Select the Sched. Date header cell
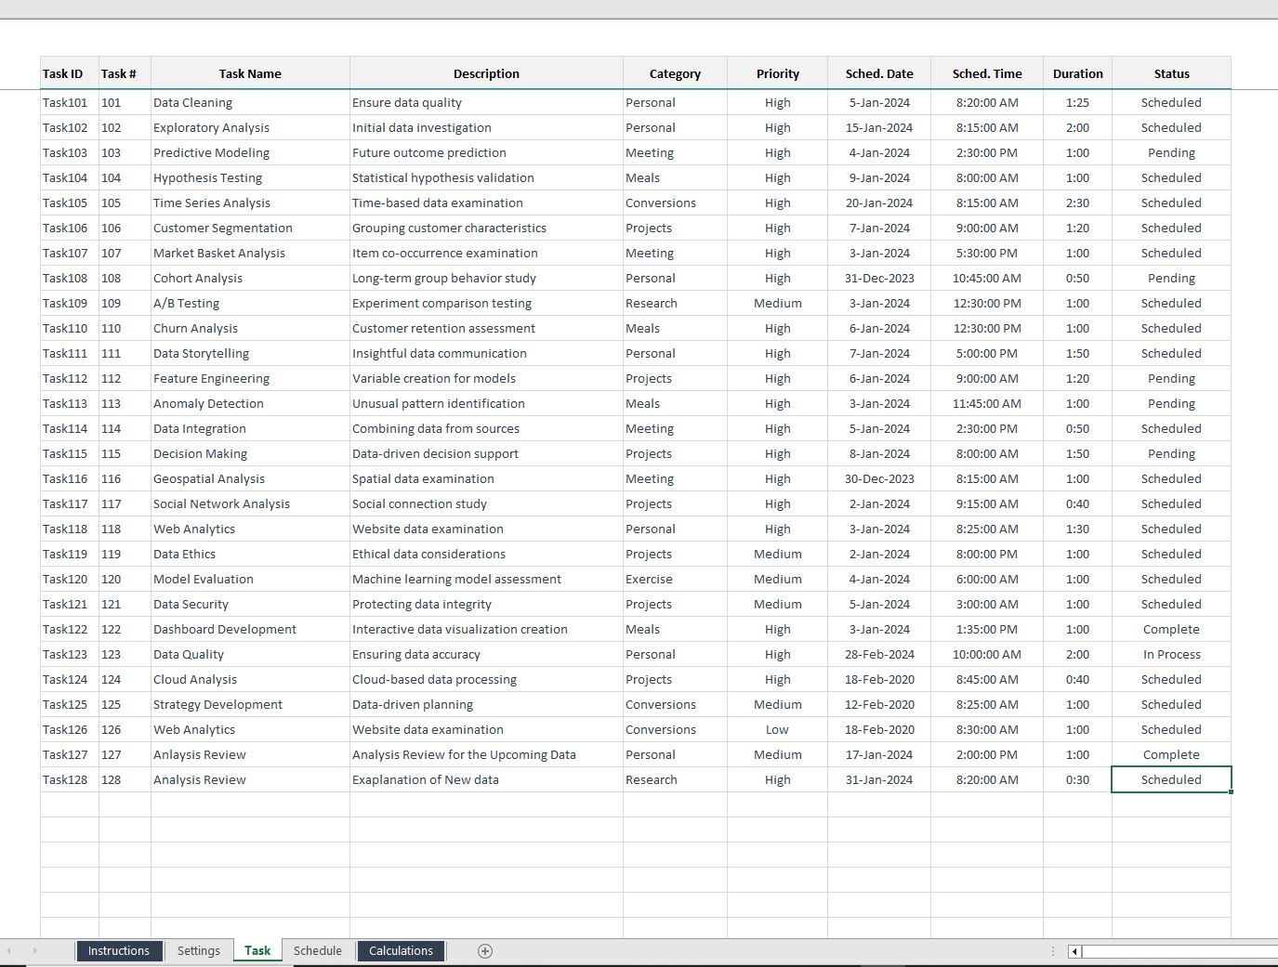The width and height of the screenshot is (1278, 967). point(879,73)
